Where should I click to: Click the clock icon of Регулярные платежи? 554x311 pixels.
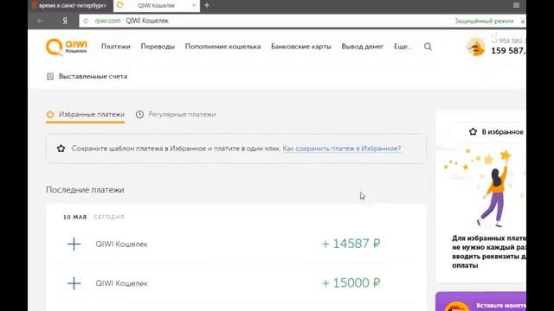coord(140,114)
